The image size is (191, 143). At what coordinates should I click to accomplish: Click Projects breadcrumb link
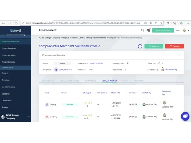[66, 37]
